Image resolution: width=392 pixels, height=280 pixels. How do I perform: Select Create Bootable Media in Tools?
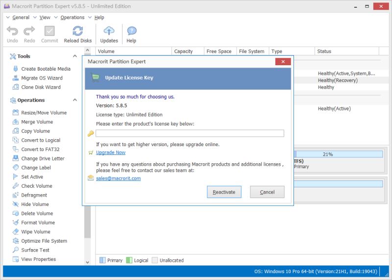coord(46,69)
